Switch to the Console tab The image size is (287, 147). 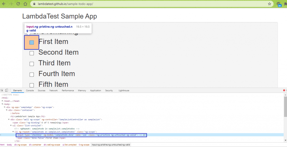click(x=30, y=90)
